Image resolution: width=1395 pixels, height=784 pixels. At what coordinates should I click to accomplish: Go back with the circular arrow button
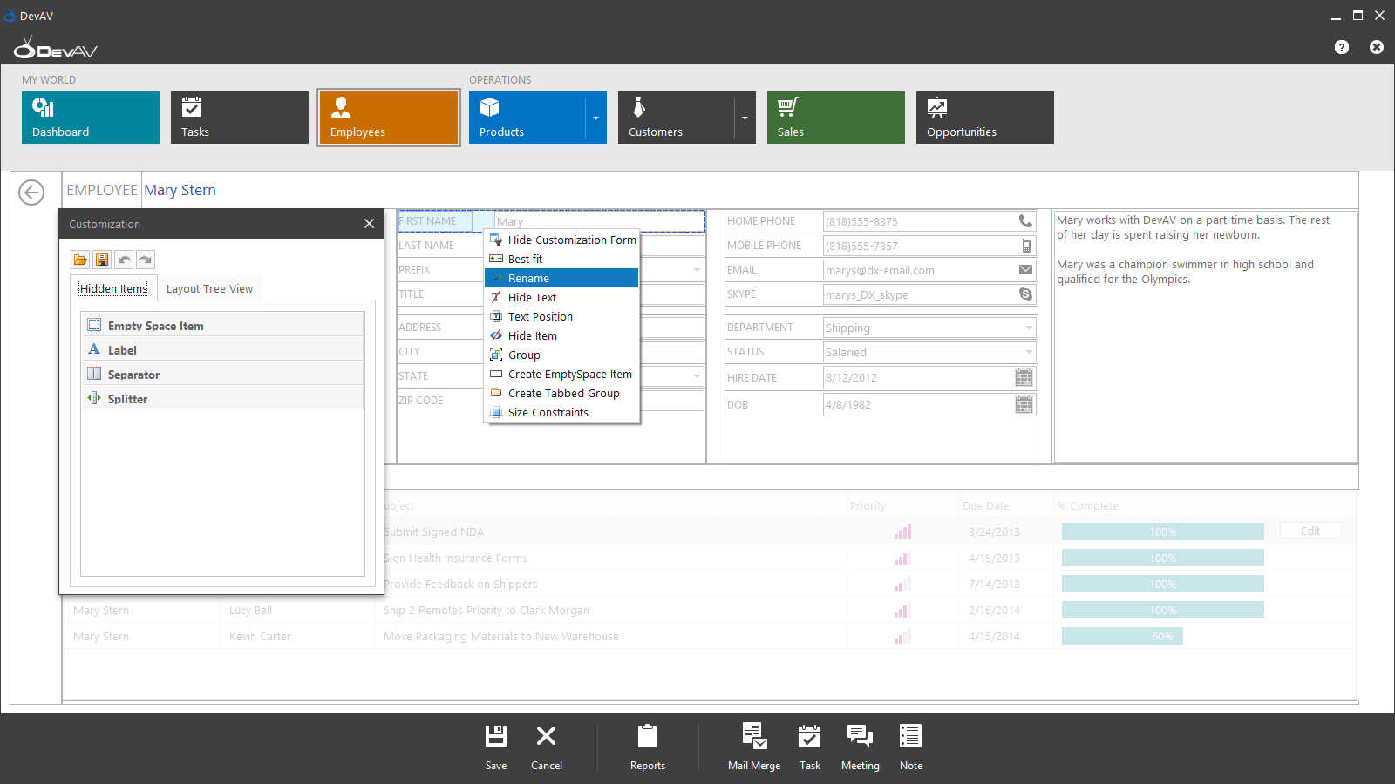pyautogui.click(x=31, y=193)
